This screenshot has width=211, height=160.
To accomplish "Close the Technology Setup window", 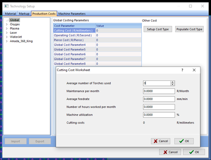I will pos(203,6).
